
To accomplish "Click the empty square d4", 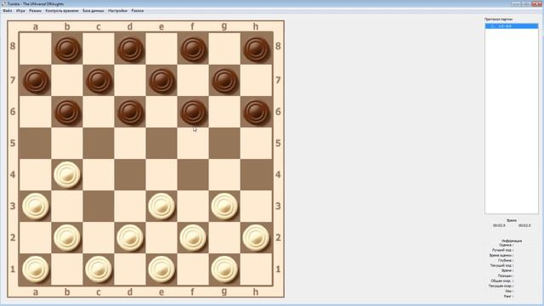I will pos(130,174).
